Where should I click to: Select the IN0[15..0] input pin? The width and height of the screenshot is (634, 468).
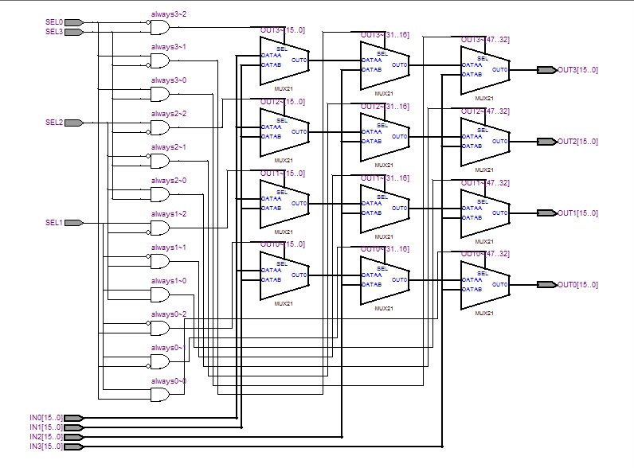point(74,418)
